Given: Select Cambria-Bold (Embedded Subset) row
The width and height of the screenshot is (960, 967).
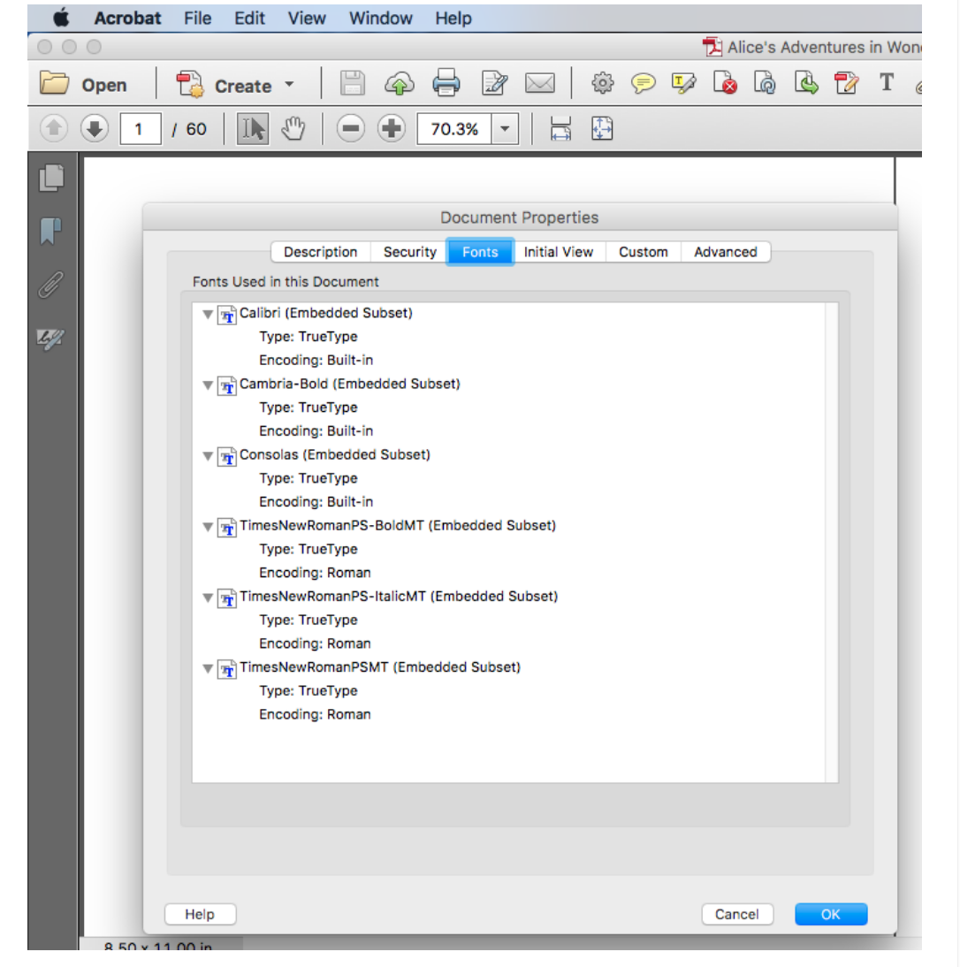Looking at the screenshot, I should 349,385.
